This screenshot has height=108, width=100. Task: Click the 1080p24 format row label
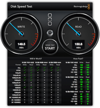tap(17, 80)
